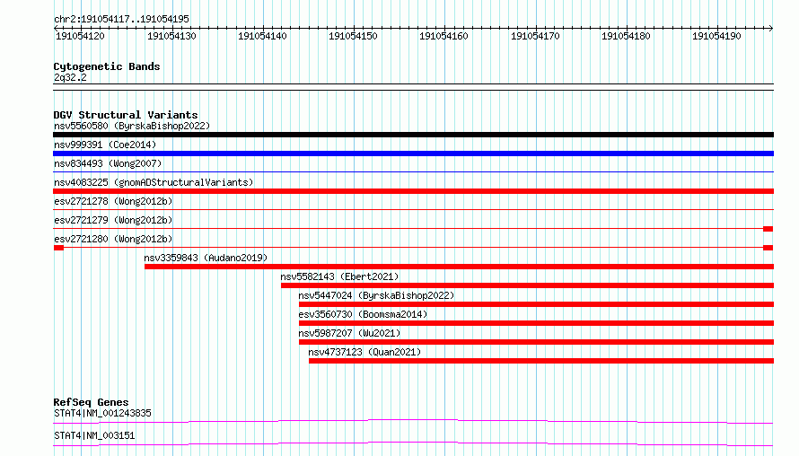Click esv2721280's left red end block
The width and height of the screenshot is (799, 456).
click(58, 248)
